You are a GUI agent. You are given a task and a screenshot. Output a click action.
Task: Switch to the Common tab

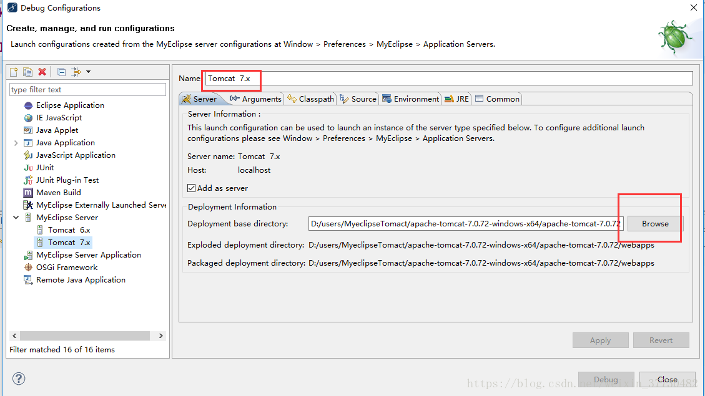click(x=497, y=99)
